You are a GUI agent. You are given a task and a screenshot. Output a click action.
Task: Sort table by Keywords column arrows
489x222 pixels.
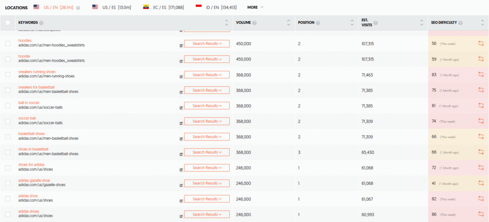[x=226, y=23]
